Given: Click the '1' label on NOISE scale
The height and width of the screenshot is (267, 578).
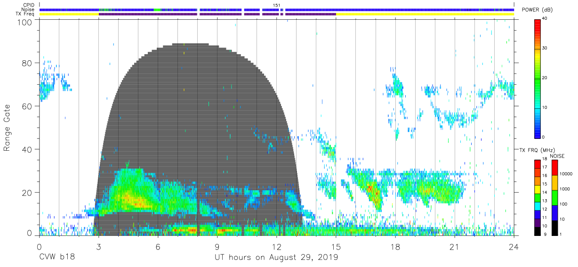Looking at the screenshot, I should click(562, 235).
